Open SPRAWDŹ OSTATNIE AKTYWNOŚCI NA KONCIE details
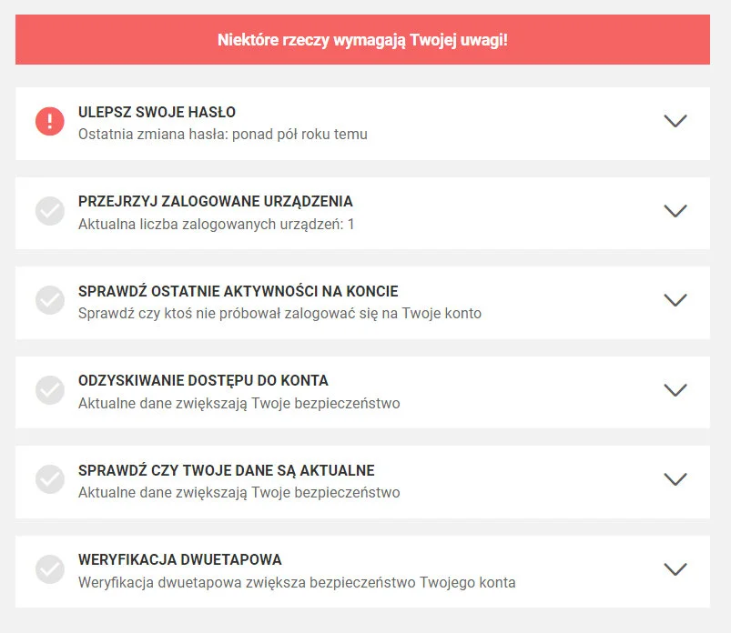731x633 pixels. [675, 299]
